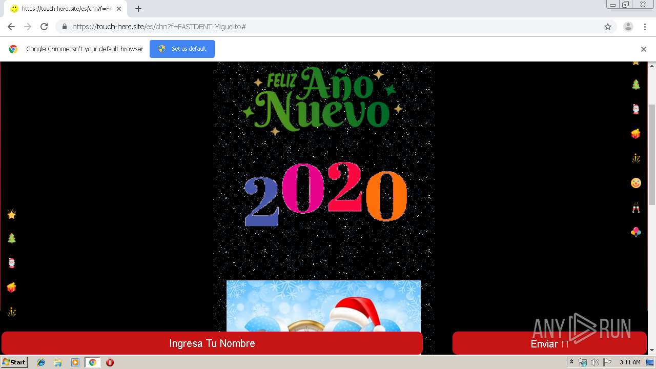Click the 3:11 AM system clock
Image resolution: width=656 pixels, height=369 pixels.
[630, 362]
